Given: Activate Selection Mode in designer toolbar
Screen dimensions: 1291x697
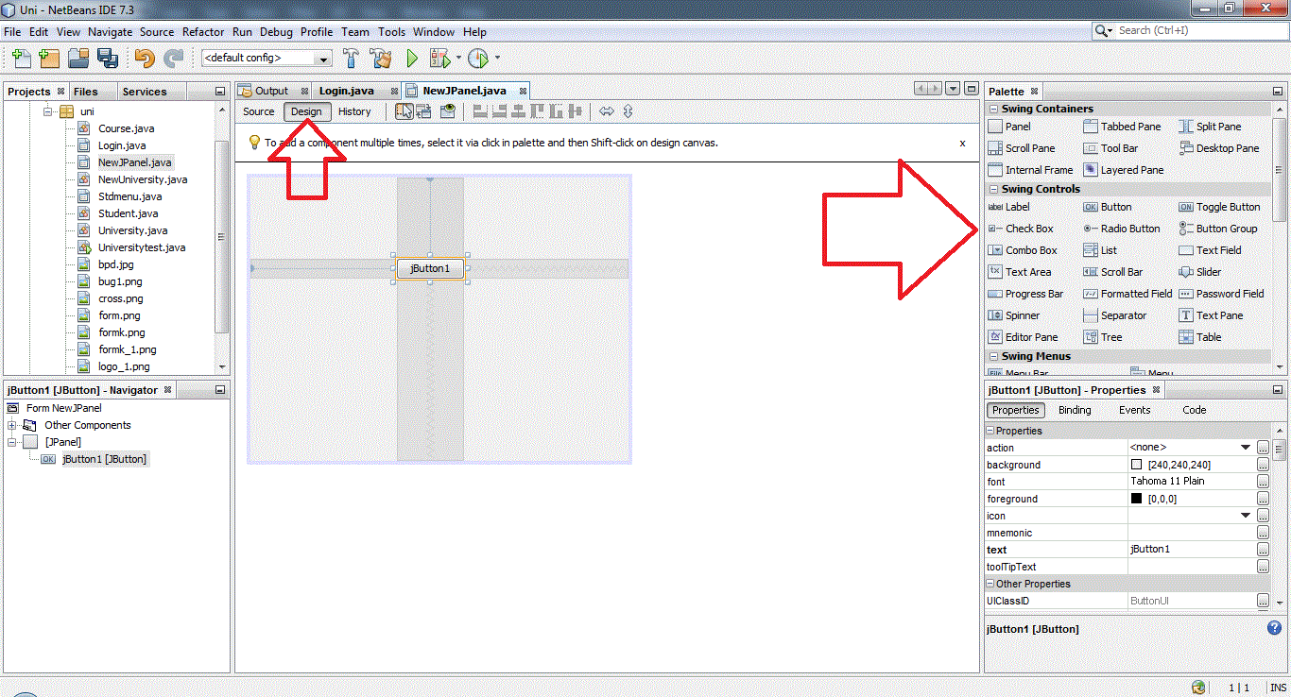Looking at the screenshot, I should click(x=404, y=111).
